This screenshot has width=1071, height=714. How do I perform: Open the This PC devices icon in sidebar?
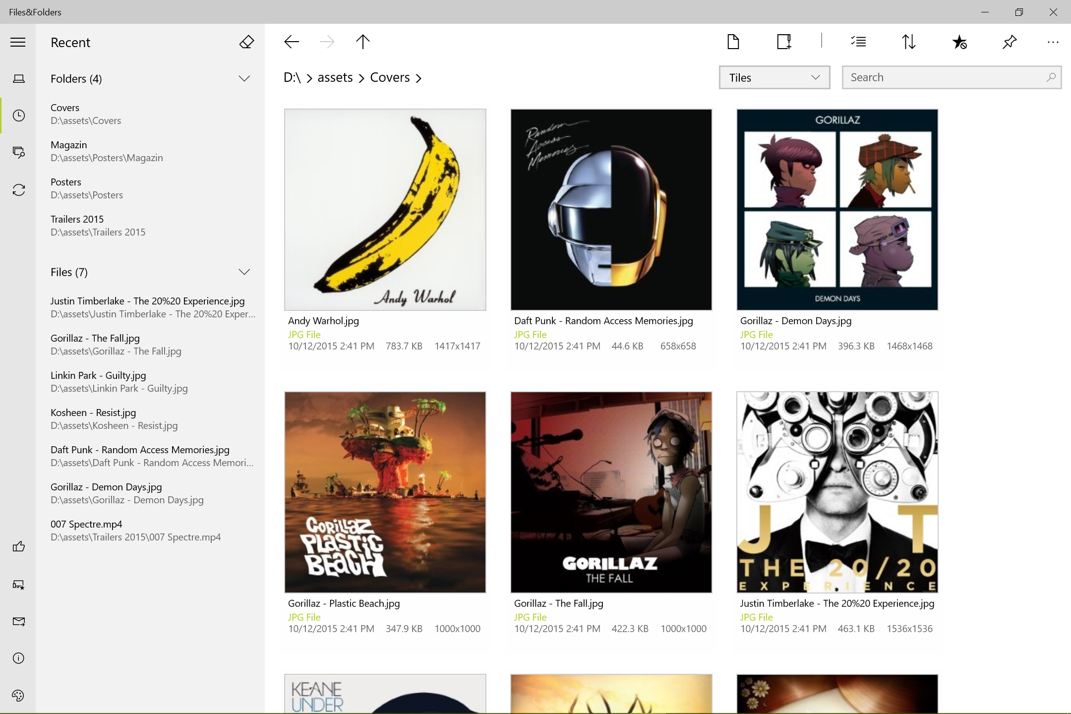tap(18, 78)
